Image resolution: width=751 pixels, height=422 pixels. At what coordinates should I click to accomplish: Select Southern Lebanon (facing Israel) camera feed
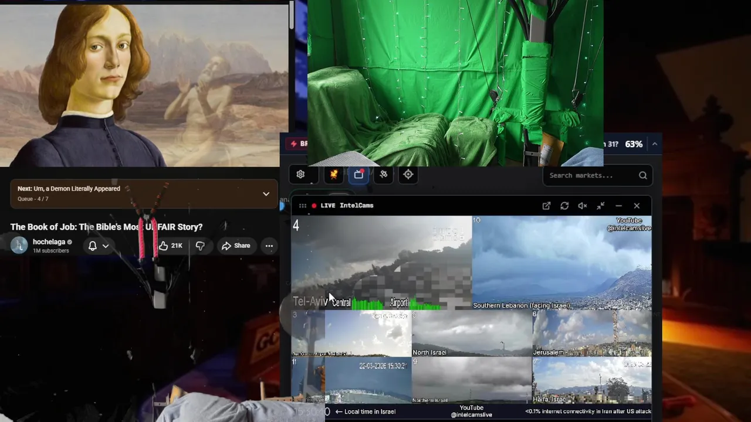561,263
